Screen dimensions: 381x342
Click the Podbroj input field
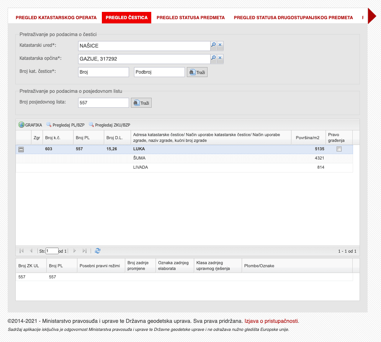(159, 72)
